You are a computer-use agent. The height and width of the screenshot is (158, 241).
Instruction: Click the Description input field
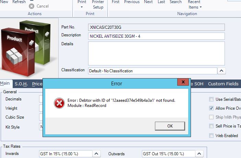[x=156, y=36]
